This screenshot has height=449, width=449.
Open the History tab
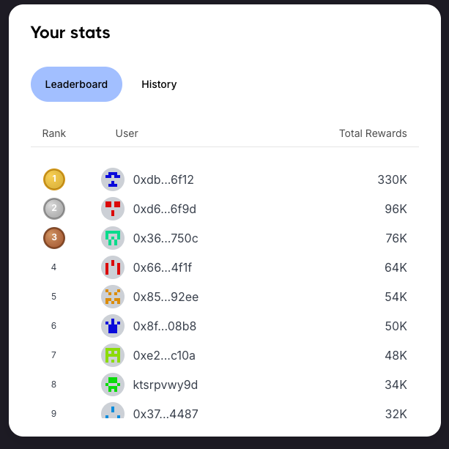pos(159,84)
